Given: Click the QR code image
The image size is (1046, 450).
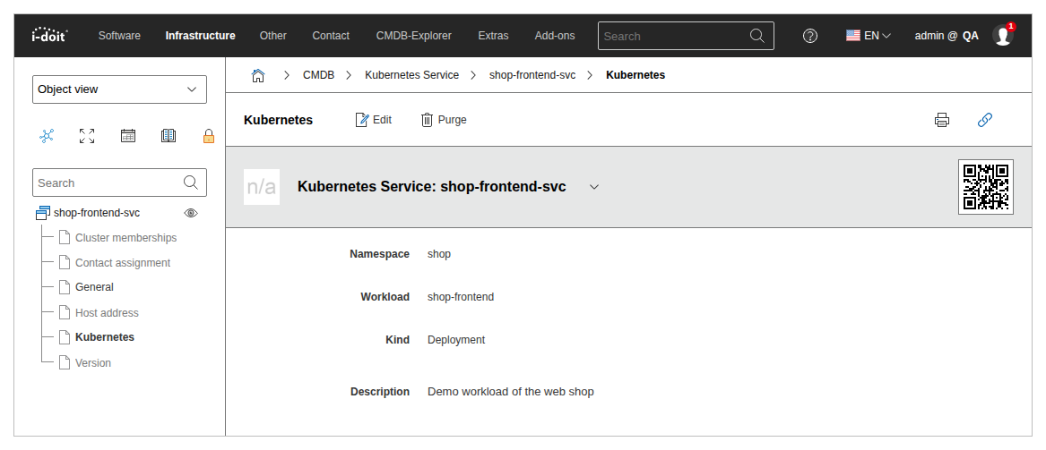Looking at the screenshot, I should point(986,187).
